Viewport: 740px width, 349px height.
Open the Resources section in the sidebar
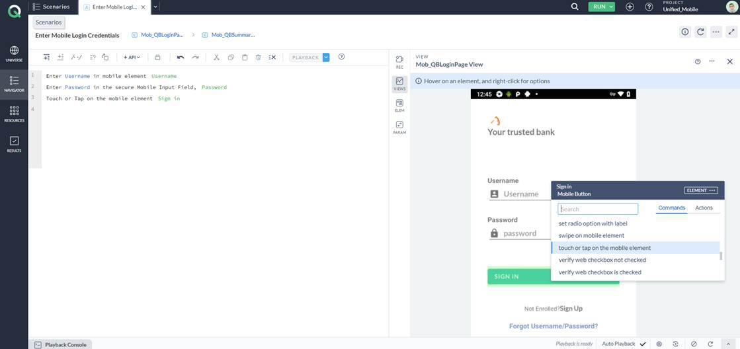point(14,114)
